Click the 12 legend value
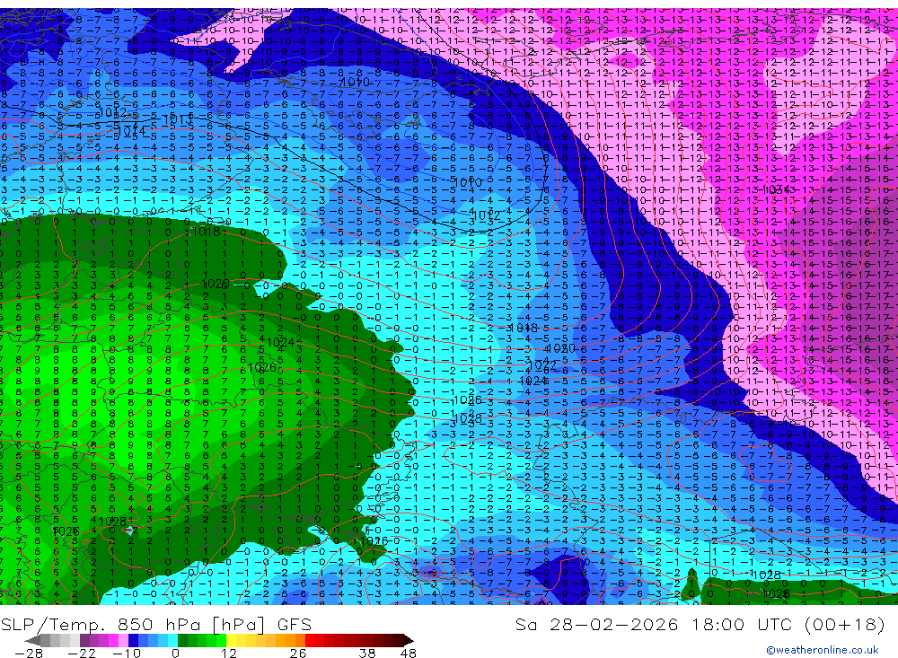The height and width of the screenshot is (658, 898). click(x=229, y=653)
